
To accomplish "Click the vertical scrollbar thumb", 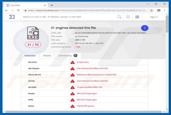I will tap(167, 24).
